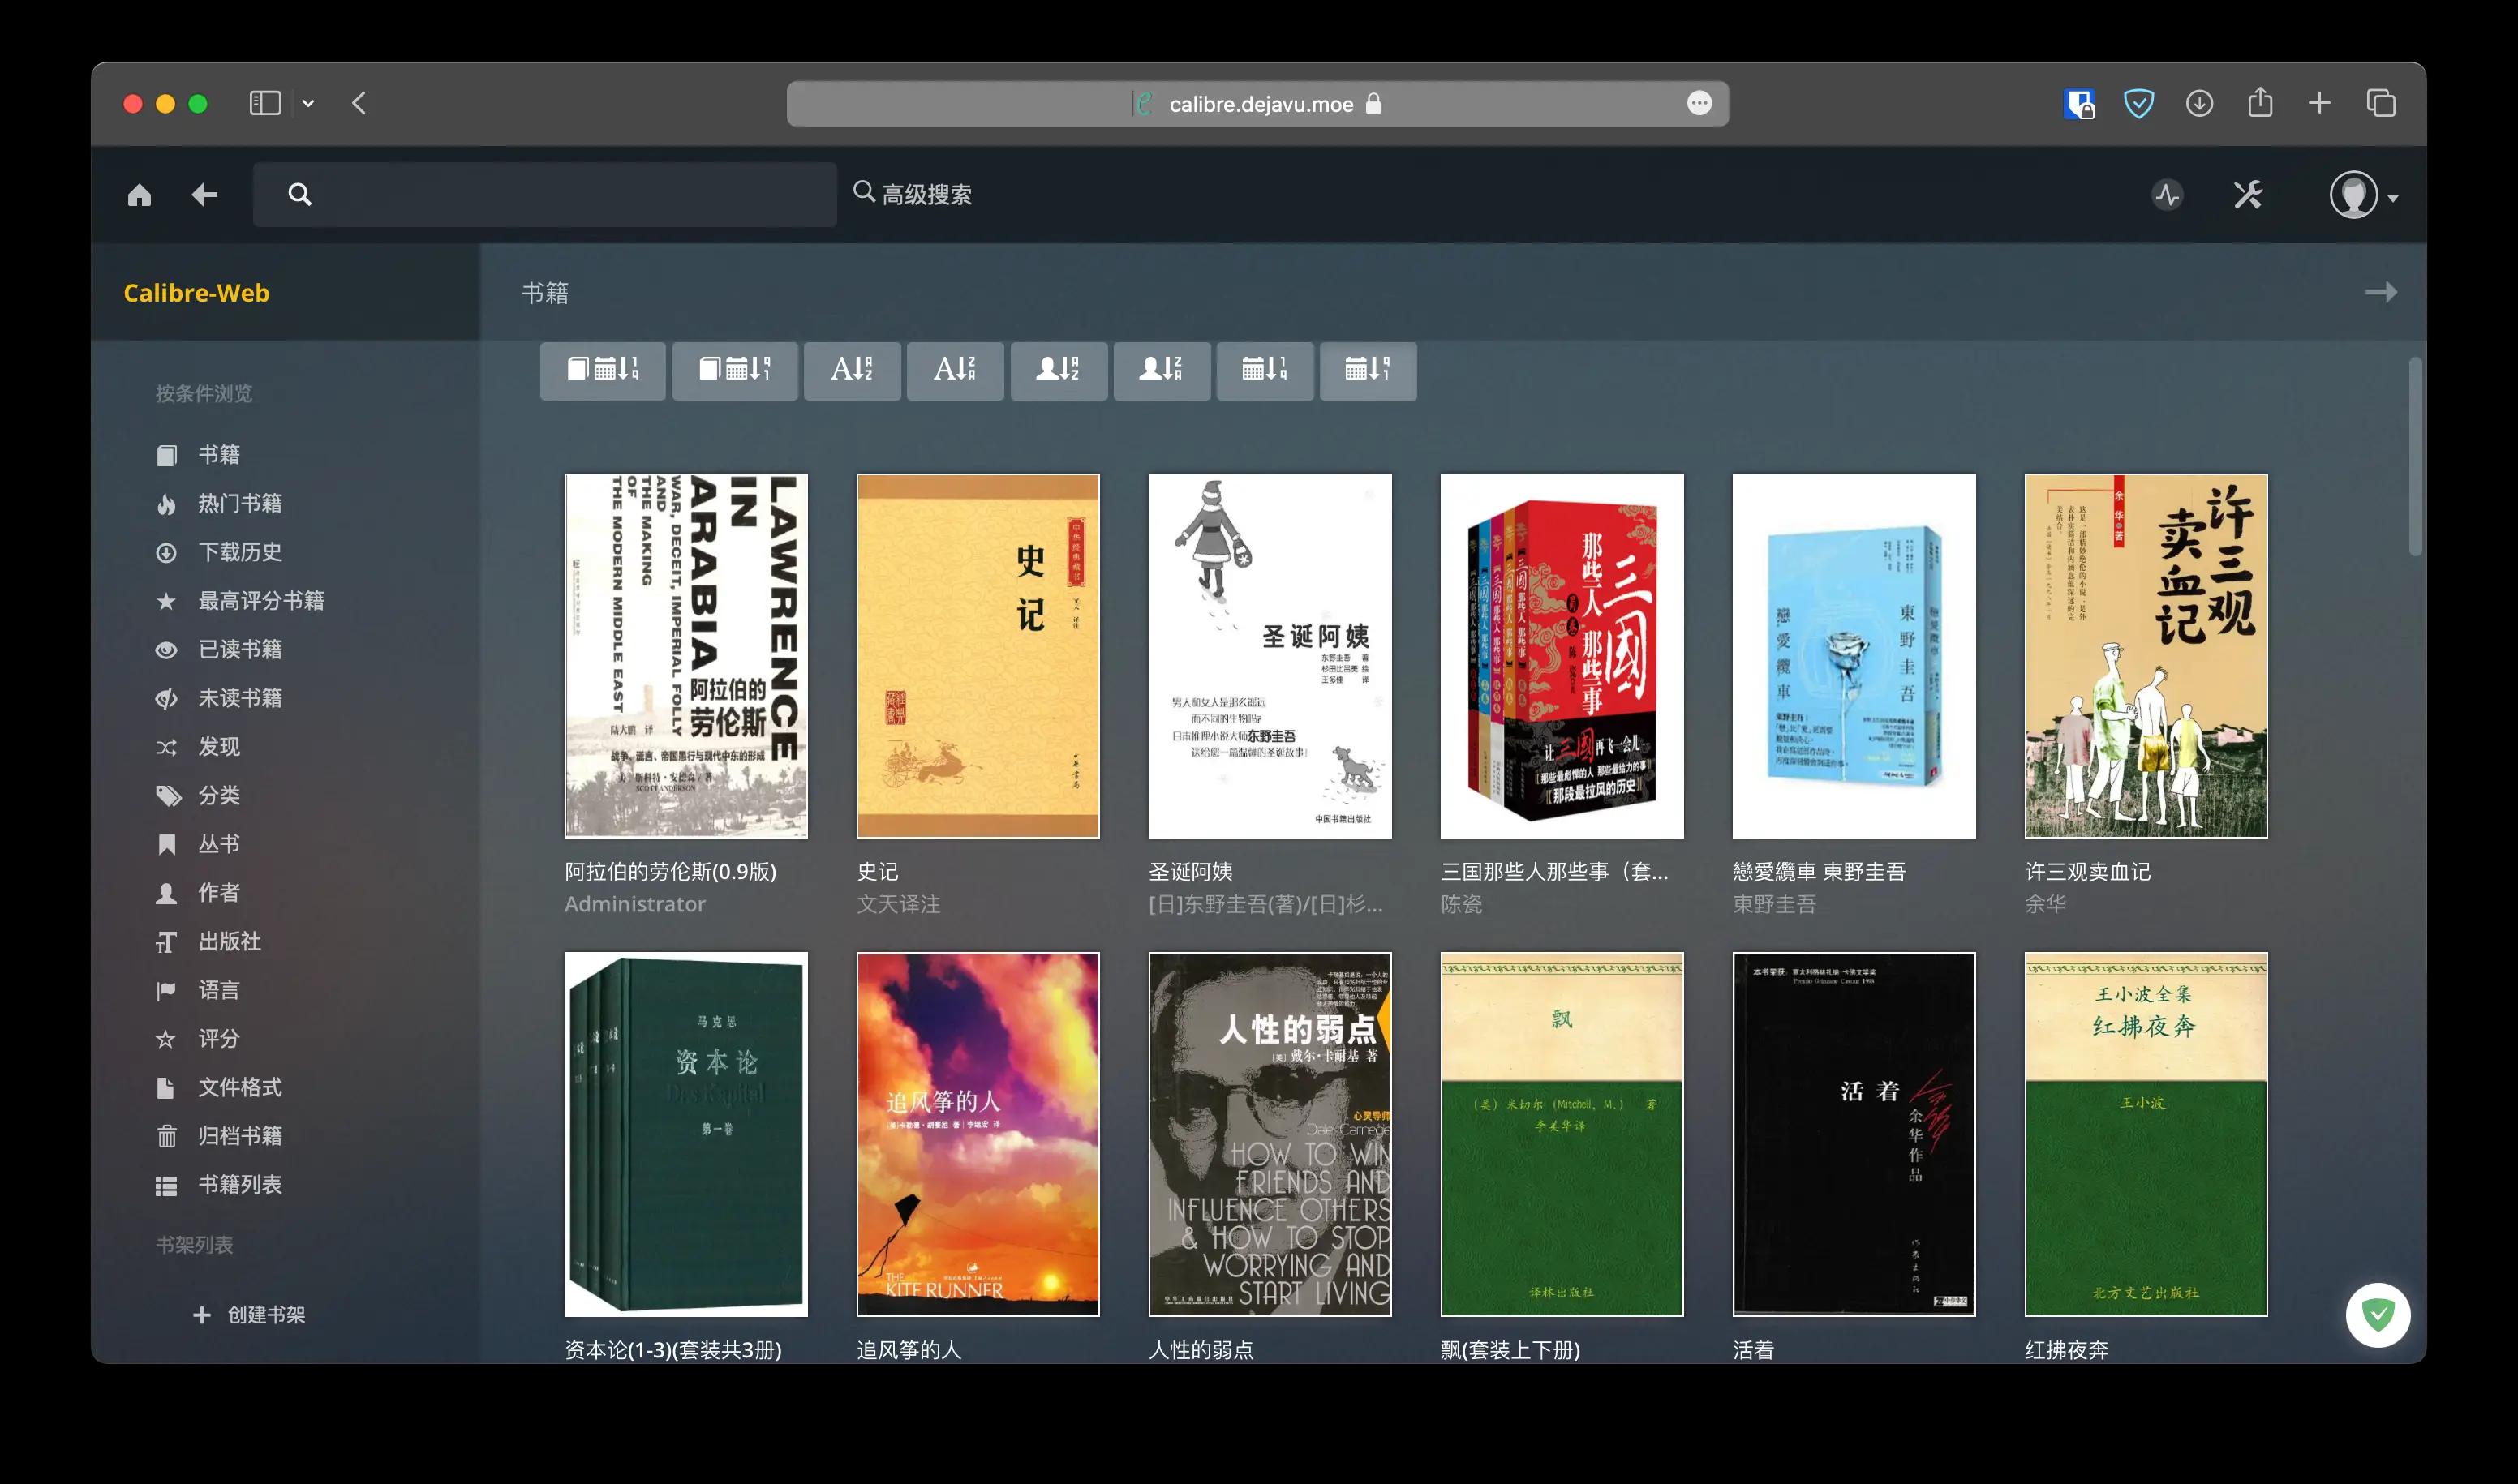Browse by 分类 categories
The image size is (2518, 1484).
198,796
